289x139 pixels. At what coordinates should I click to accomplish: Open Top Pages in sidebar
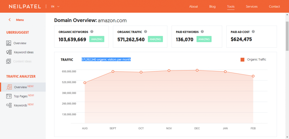click(x=21, y=96)
